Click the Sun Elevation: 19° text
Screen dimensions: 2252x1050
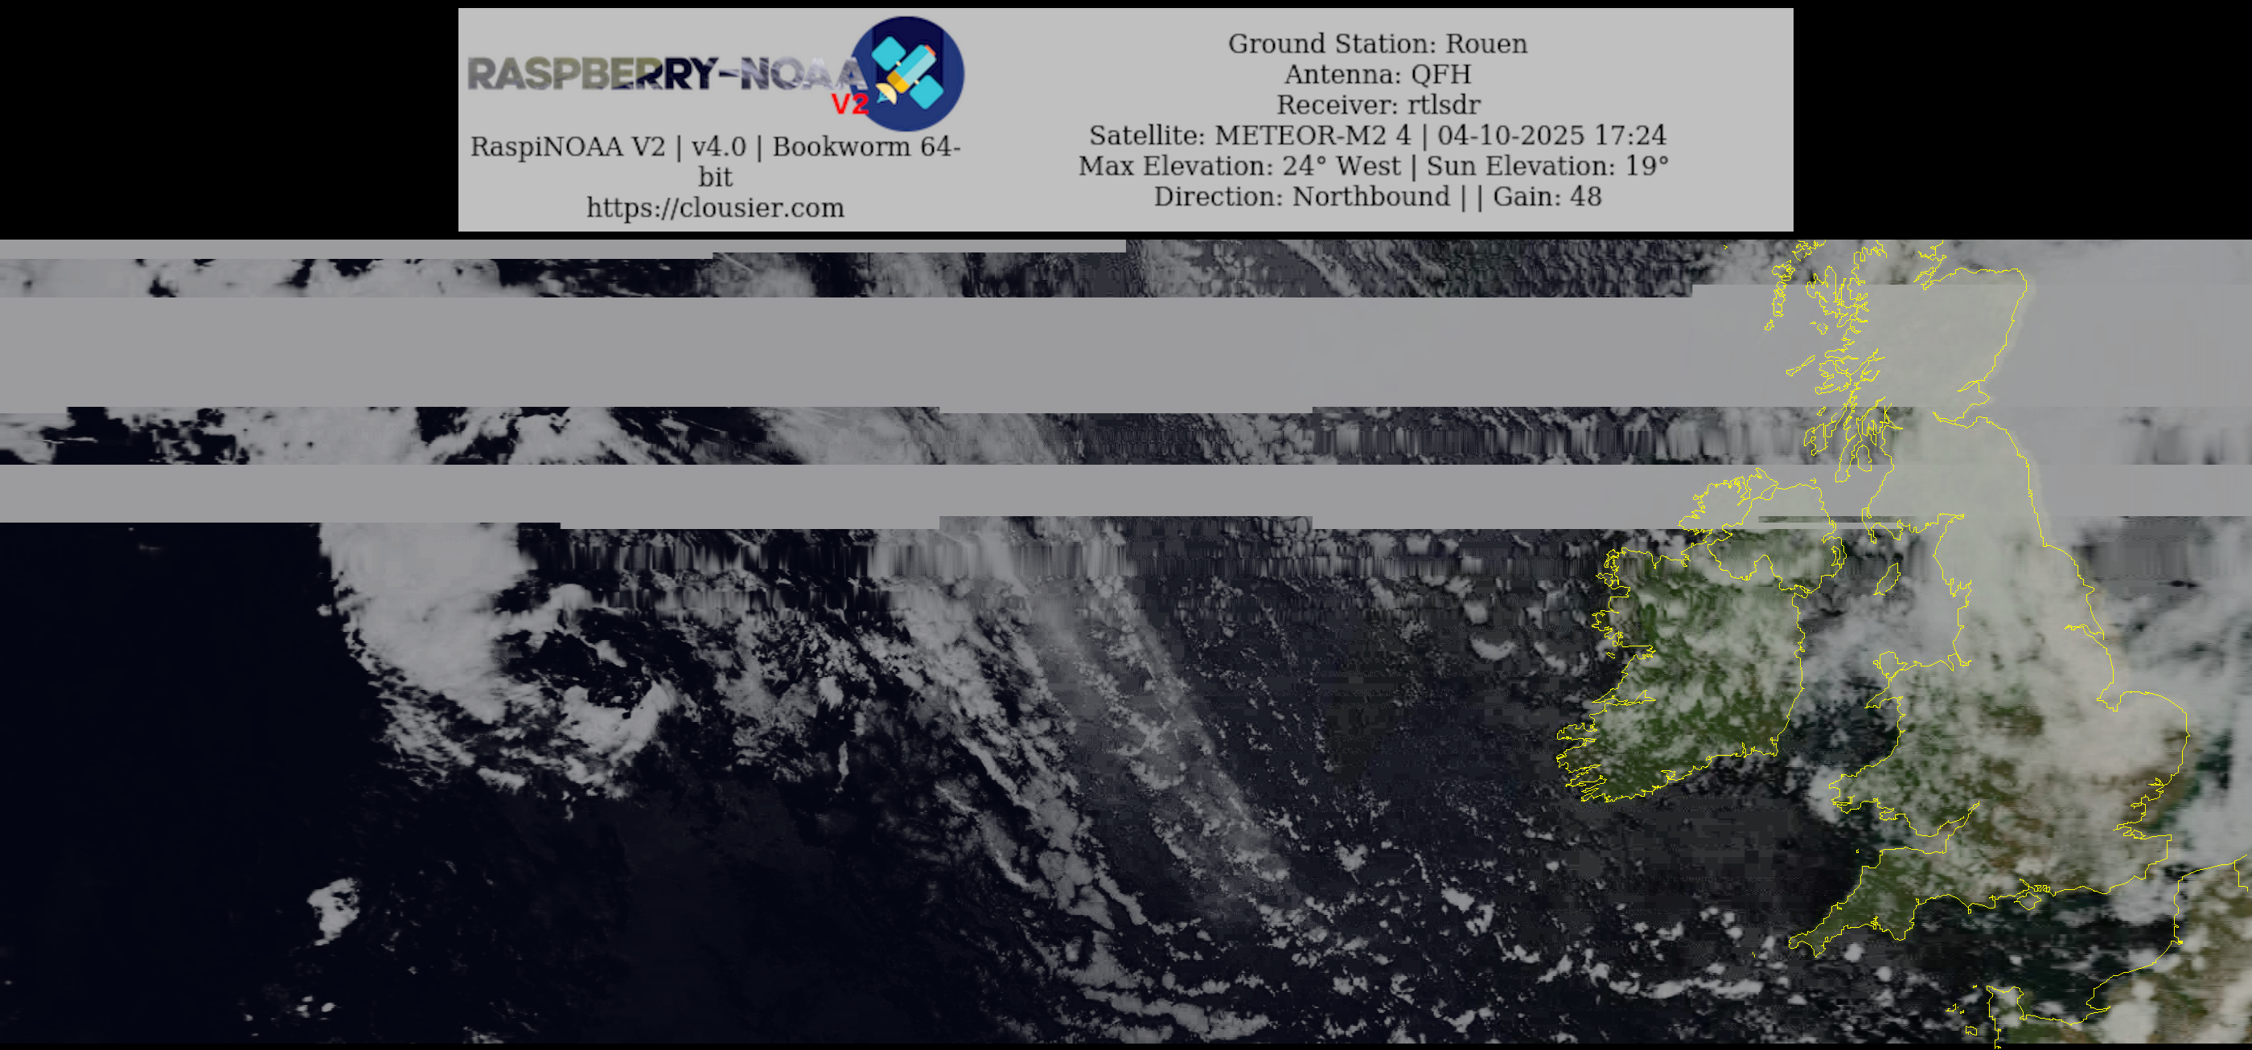(1547, 166)
